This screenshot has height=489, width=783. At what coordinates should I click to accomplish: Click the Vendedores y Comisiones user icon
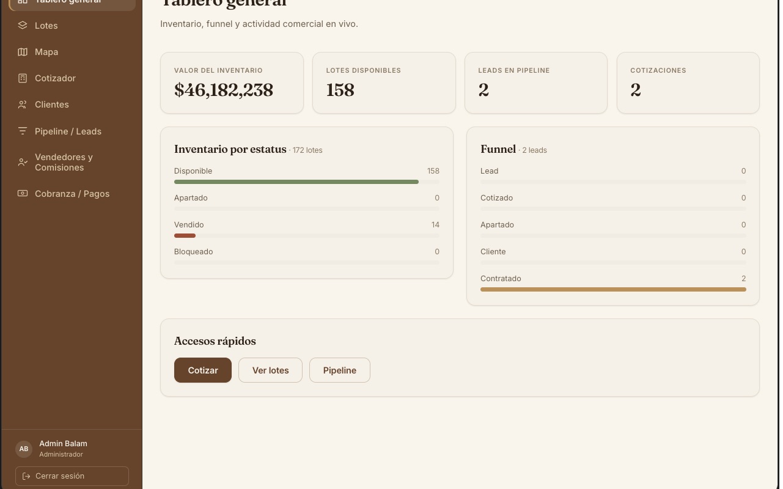[23, 162]
